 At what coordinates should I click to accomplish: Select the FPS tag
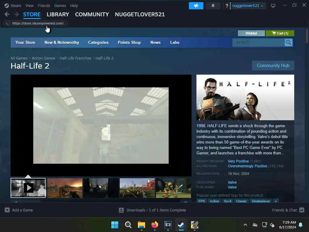202,201
